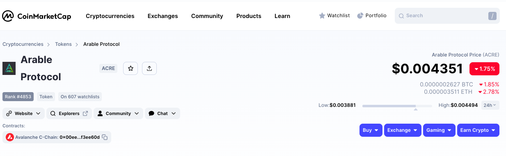Image resolution: width=506 pixels, height=156 pixels.
Task: Open Community menu in top navigation
Action: (207, 16)
